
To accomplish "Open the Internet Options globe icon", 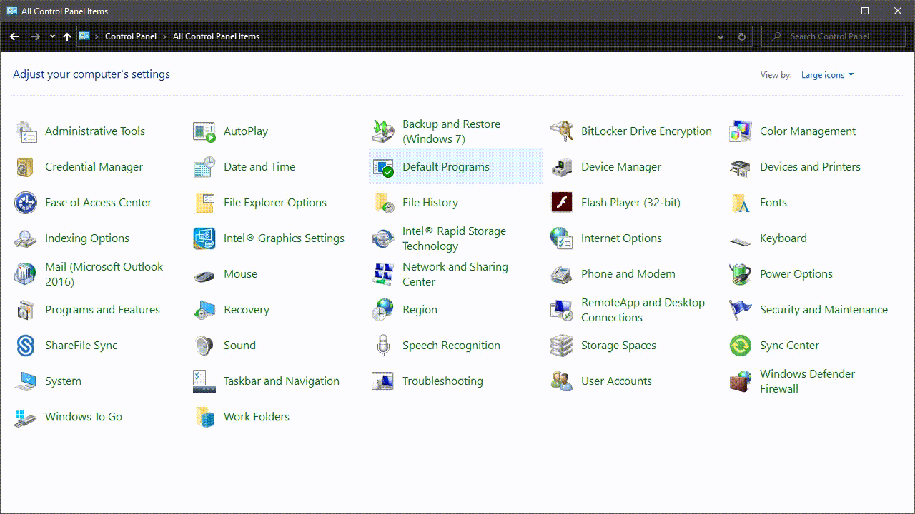I will coord(562,238).
